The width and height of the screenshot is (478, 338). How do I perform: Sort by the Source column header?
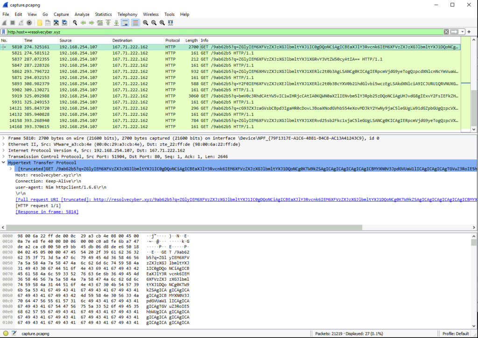pyautogui.click(x=85, y=40)
